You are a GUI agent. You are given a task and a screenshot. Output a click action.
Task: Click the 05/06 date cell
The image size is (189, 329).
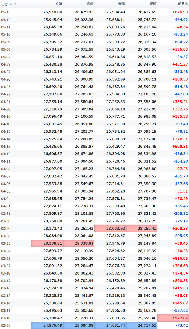tap(6, 49)
